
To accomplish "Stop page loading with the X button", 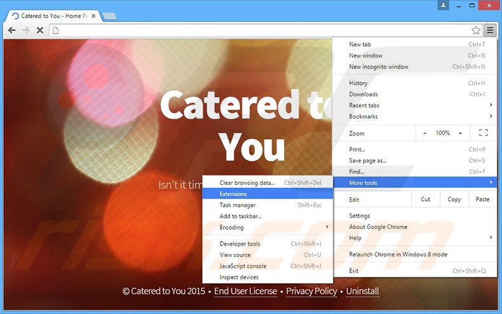I will tap(40, 30).
